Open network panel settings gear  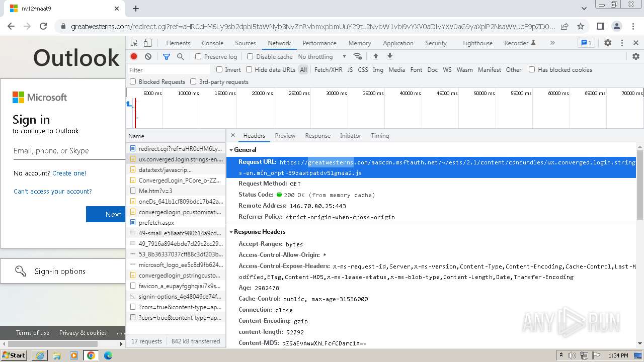tap(636, 56)
